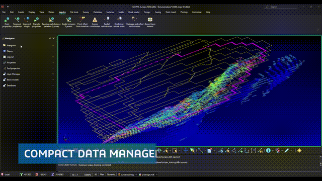322x181 pixels.
Task: Run the Point properties inquiry tool
Action: tap(7, 22)
